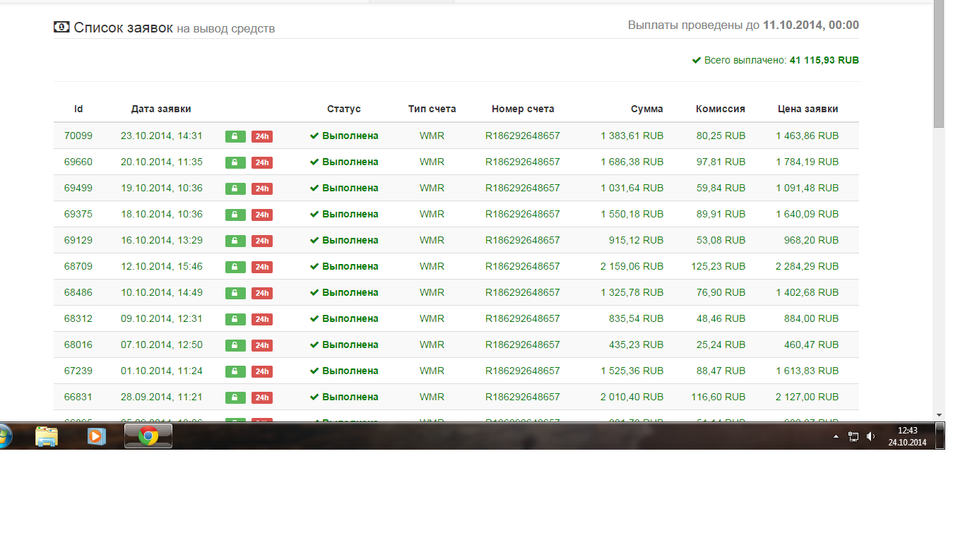Click the vertical scrollbar thumb
The height and width of the screenshot is (545, 965).
tap(939, 66)
